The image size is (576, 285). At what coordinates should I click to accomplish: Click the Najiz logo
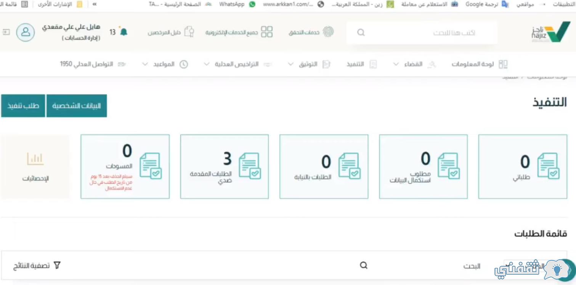point(551,32)
